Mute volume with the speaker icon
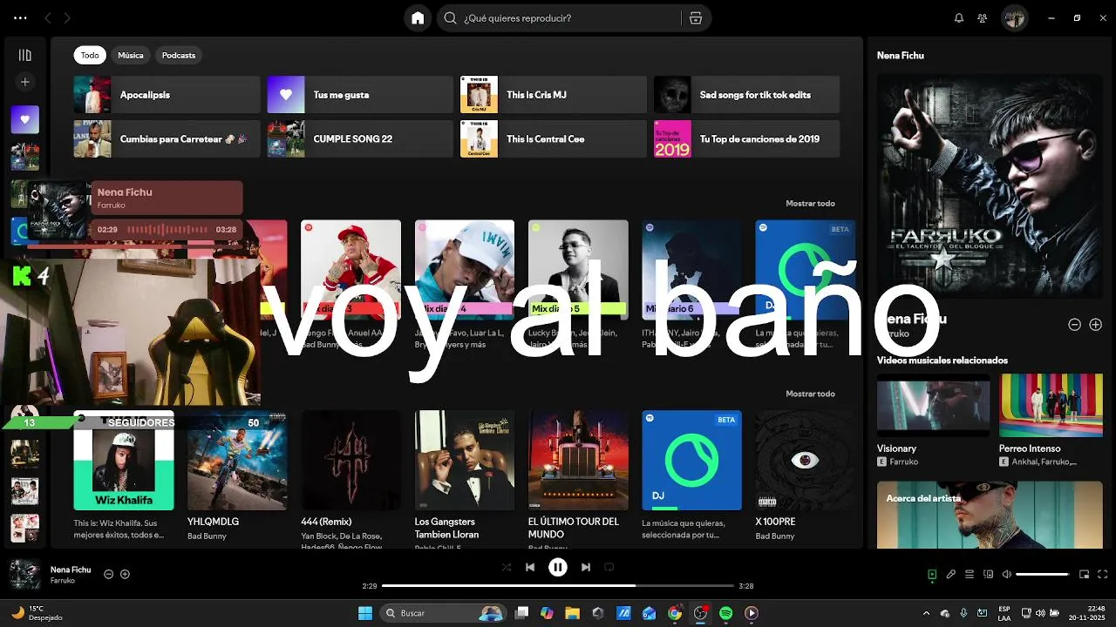The image size is (1116, 627). point(1007,575)
